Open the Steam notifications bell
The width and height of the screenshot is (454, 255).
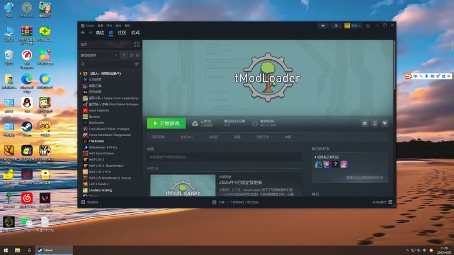click(336, 26)
